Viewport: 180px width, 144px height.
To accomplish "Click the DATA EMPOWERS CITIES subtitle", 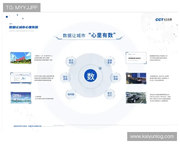I will tap(21, 31).
